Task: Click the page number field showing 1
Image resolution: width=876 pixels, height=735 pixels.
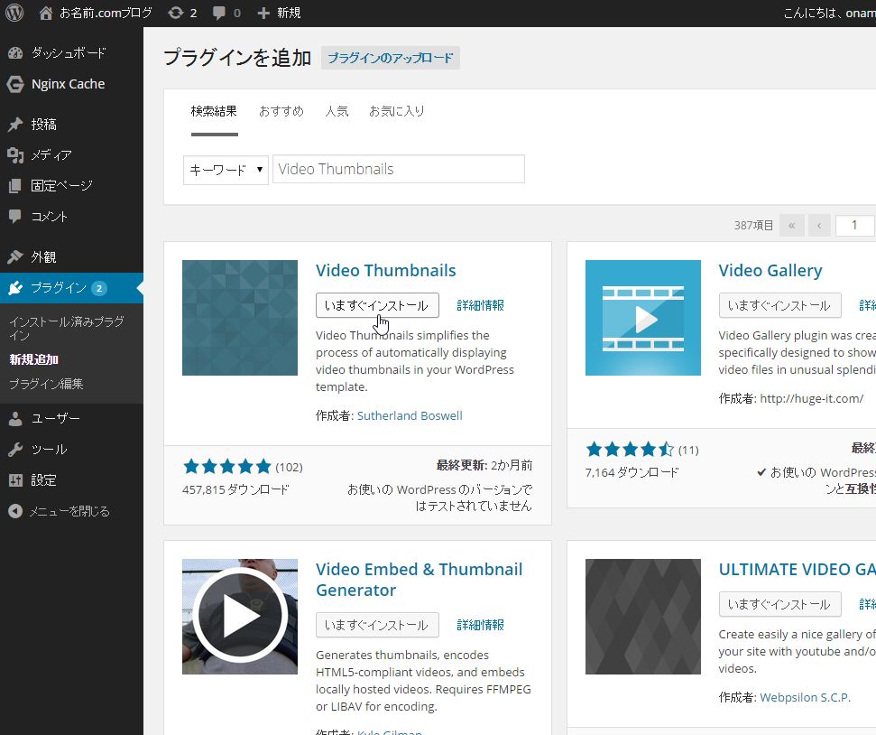Action: [854, 226]
